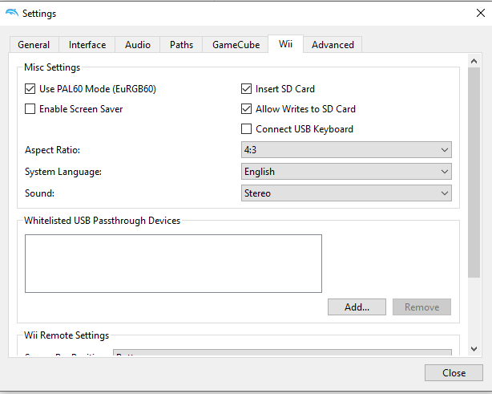Open the Sound dropdown set to Stereo
Screen dimensions: 492x394
click(346, 193)
